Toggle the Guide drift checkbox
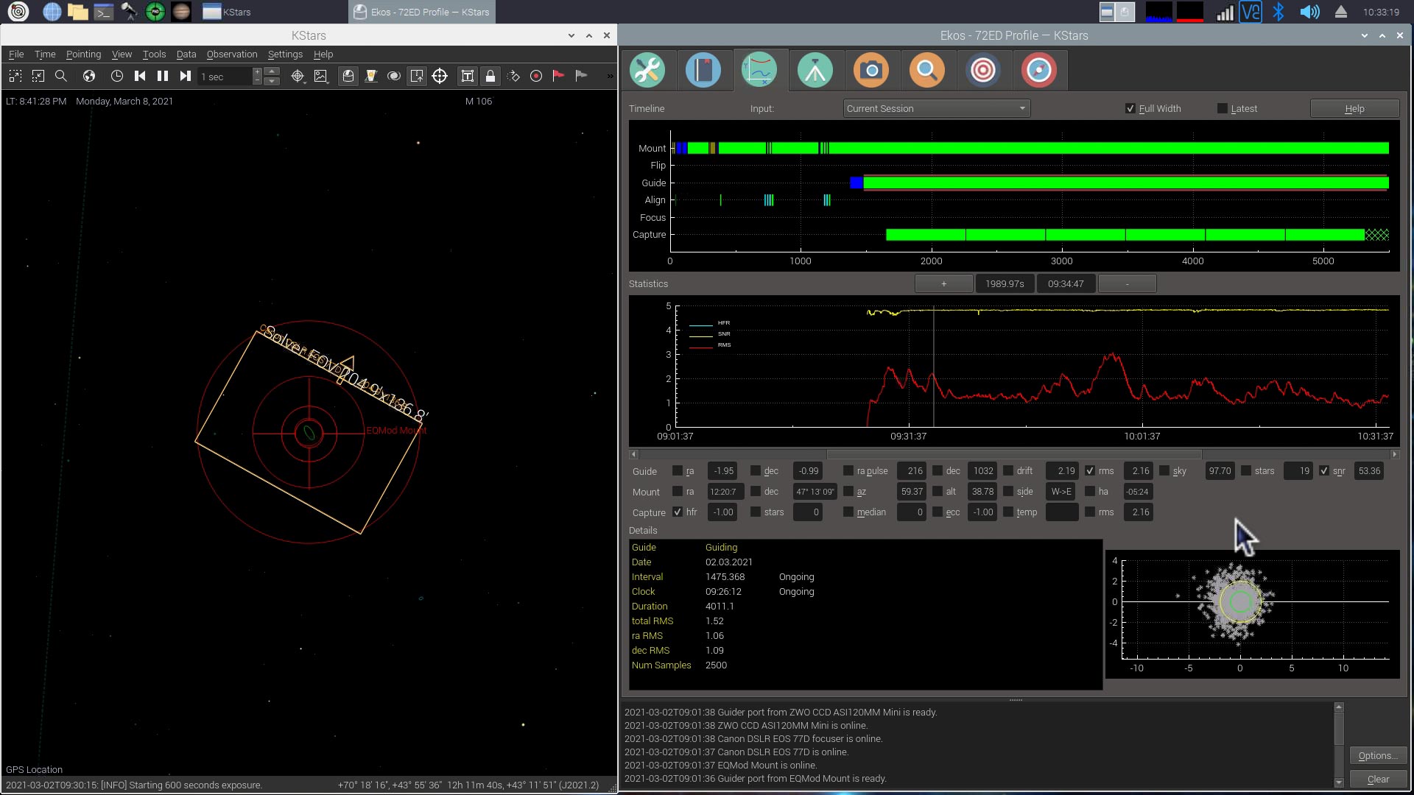Viewport: 1414px width, 795px height. [1008, 471]
